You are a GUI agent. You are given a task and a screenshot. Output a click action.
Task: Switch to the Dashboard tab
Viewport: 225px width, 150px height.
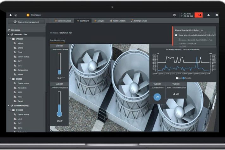(x=83, y=21)
